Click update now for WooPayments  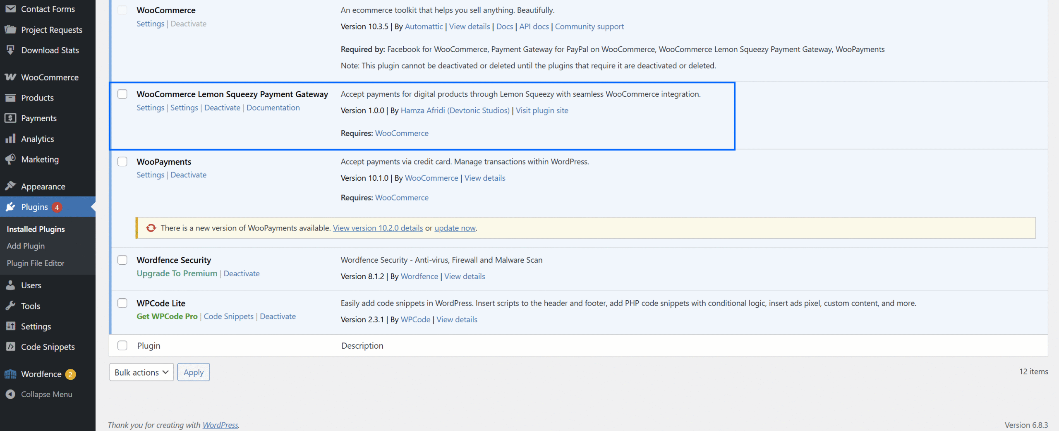[x=455, y=228]
